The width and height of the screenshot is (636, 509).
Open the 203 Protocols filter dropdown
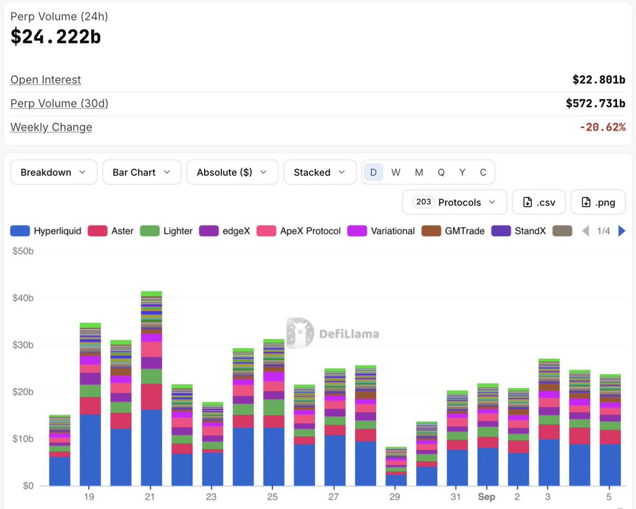(x=455, y=202)
